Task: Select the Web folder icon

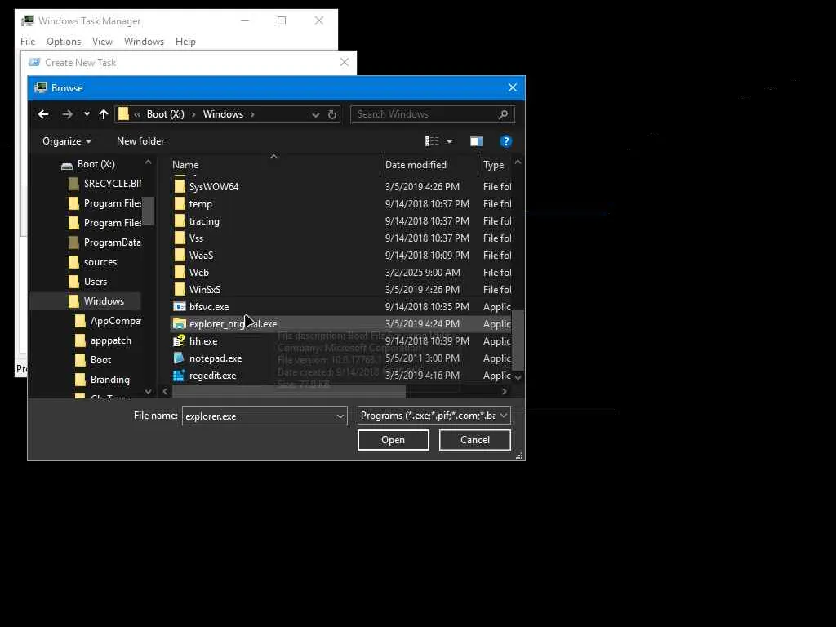Action: coord(180,273)
